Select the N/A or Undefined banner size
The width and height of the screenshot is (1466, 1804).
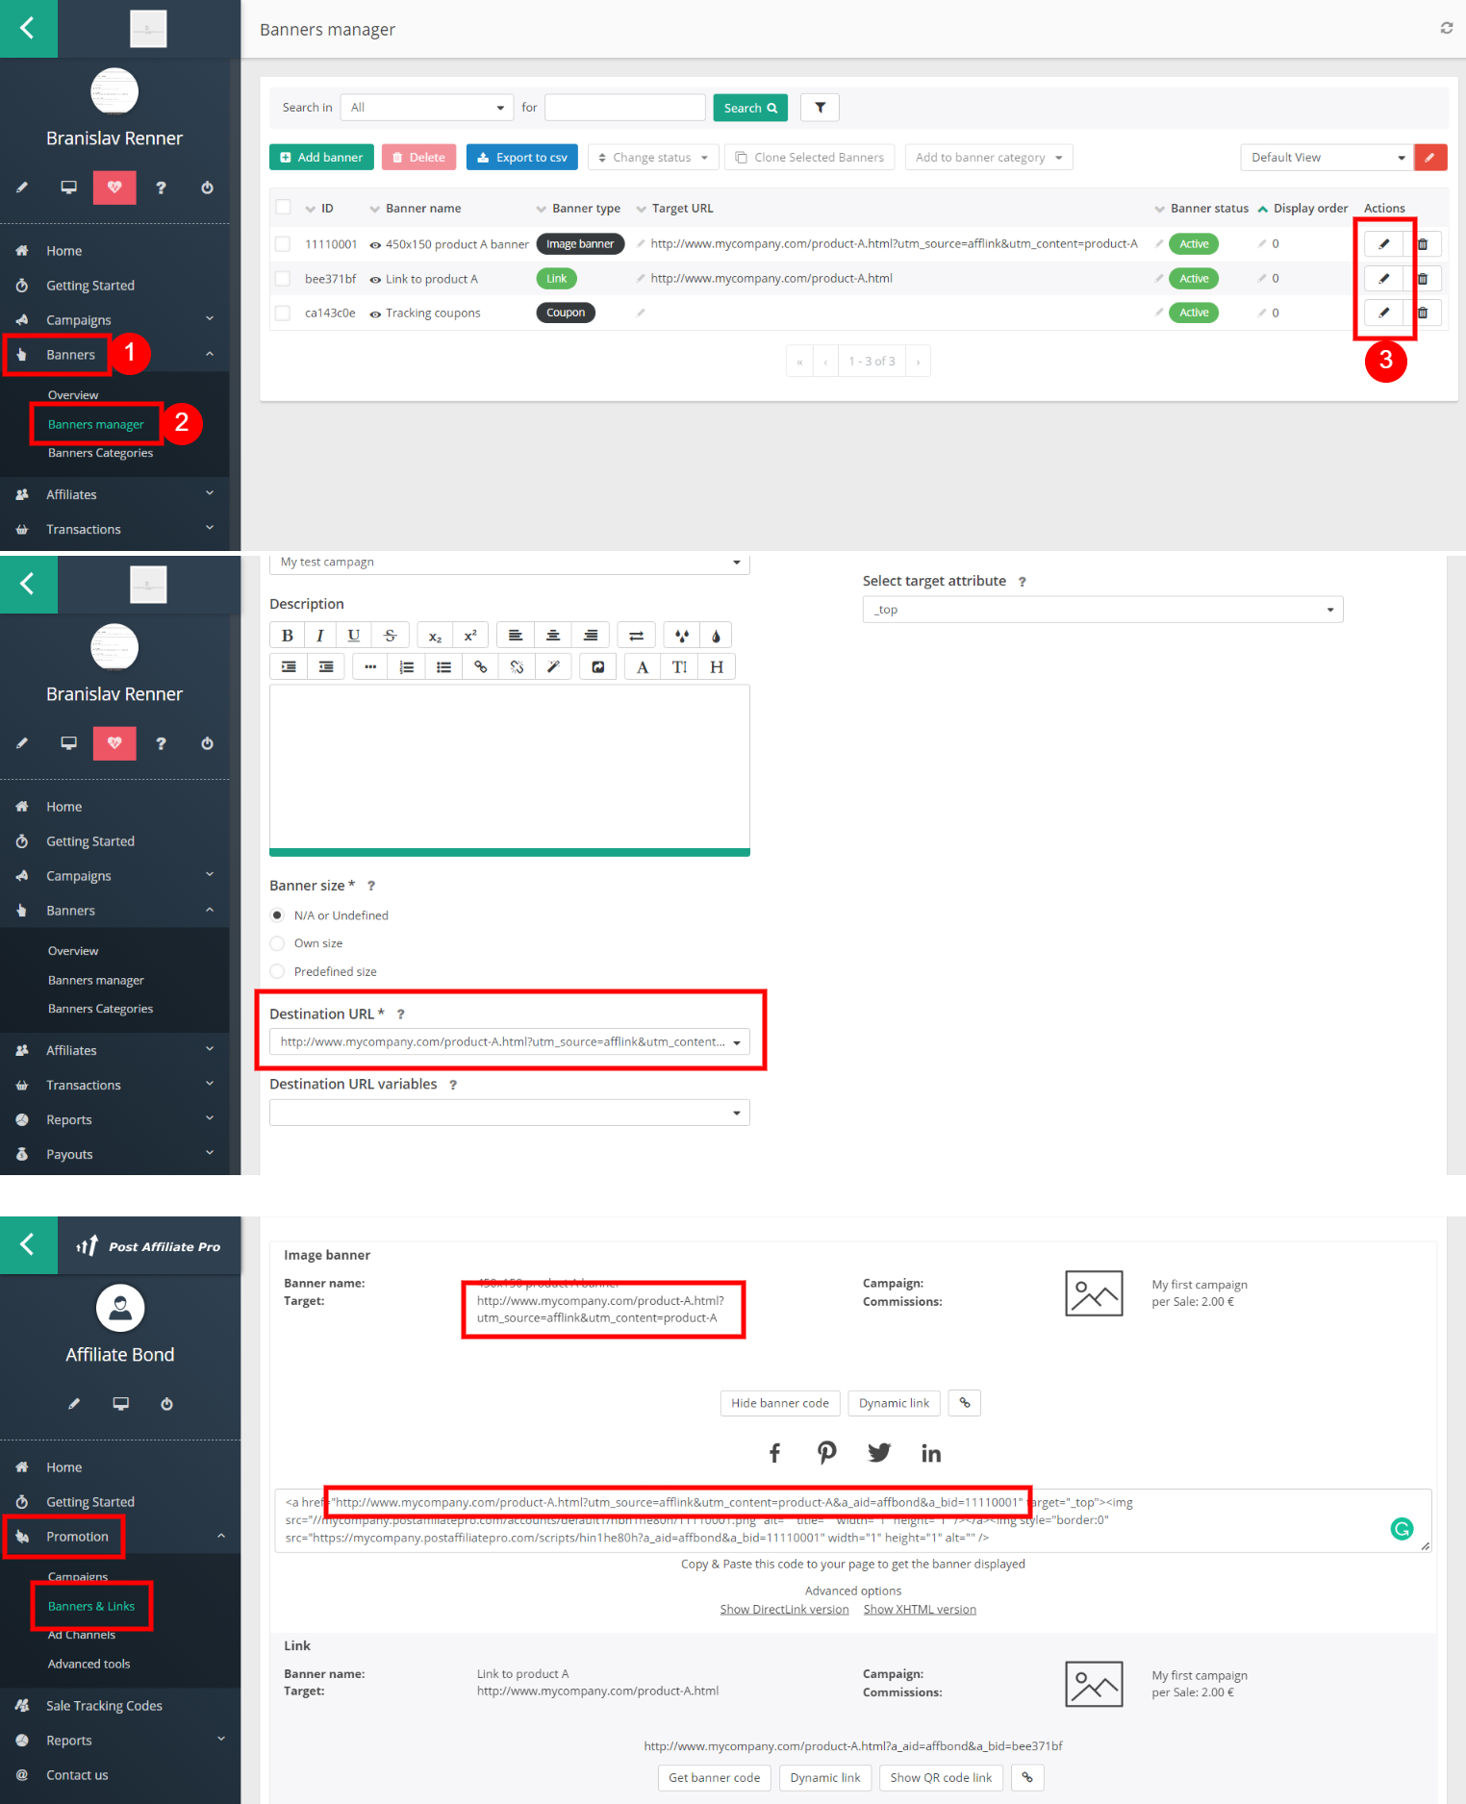(x=277, y=915)
